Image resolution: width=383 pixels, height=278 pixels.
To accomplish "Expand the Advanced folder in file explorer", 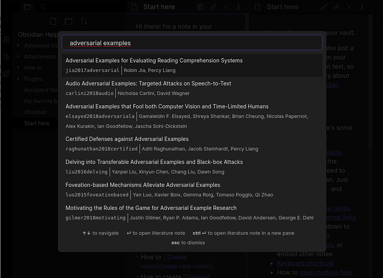I will (18, 46).
